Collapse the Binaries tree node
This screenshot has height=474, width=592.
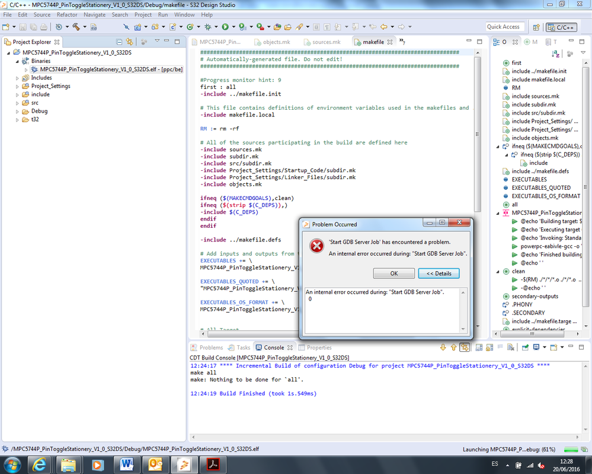[17, 61]
